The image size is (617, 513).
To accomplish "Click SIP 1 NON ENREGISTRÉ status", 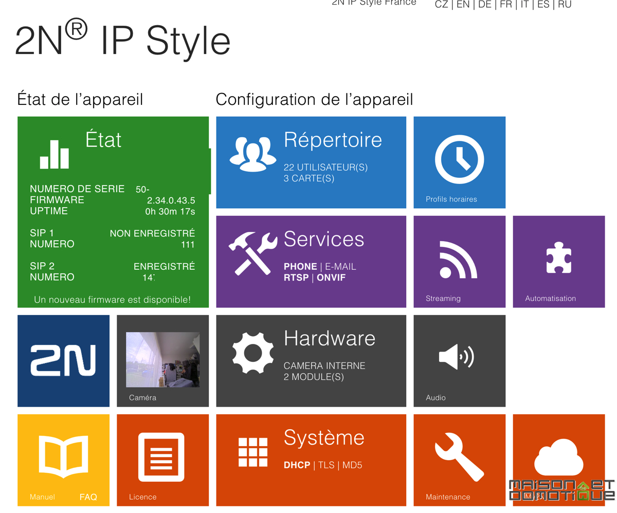I will tap(152, 234).
